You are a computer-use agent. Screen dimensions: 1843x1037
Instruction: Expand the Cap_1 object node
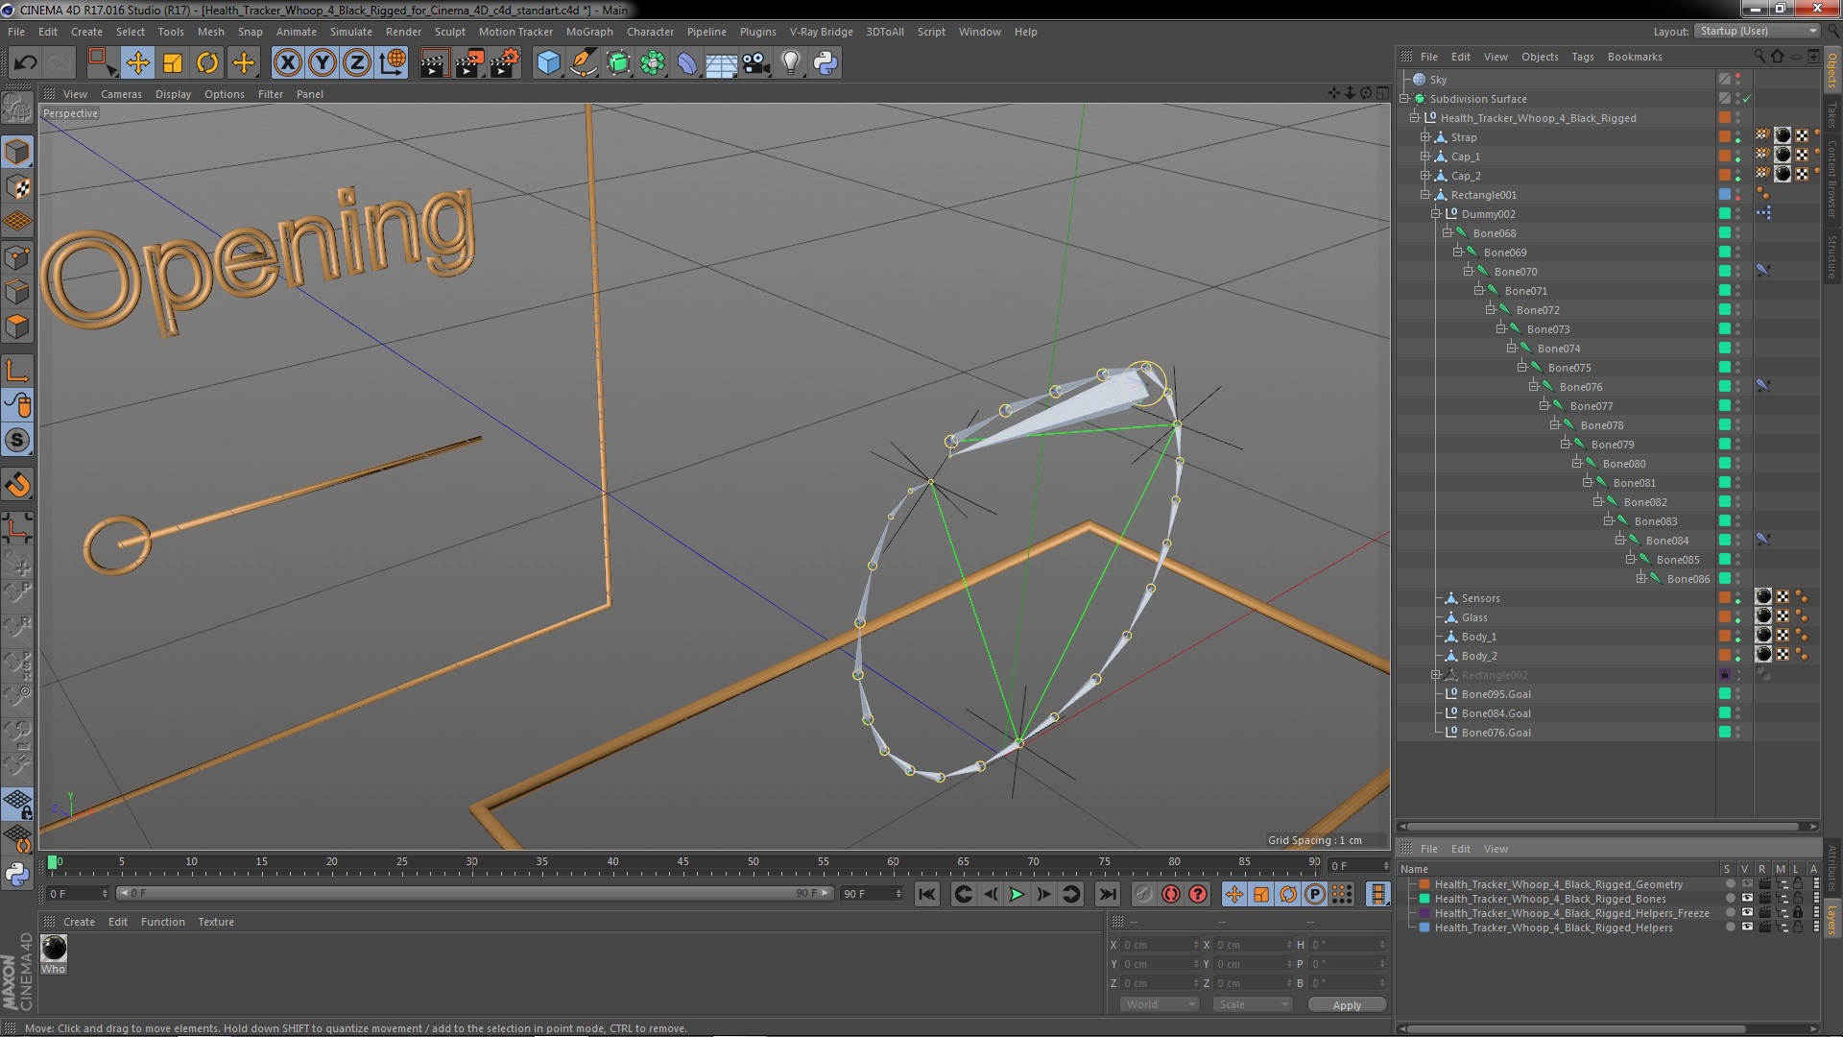tap(1425, 157)
